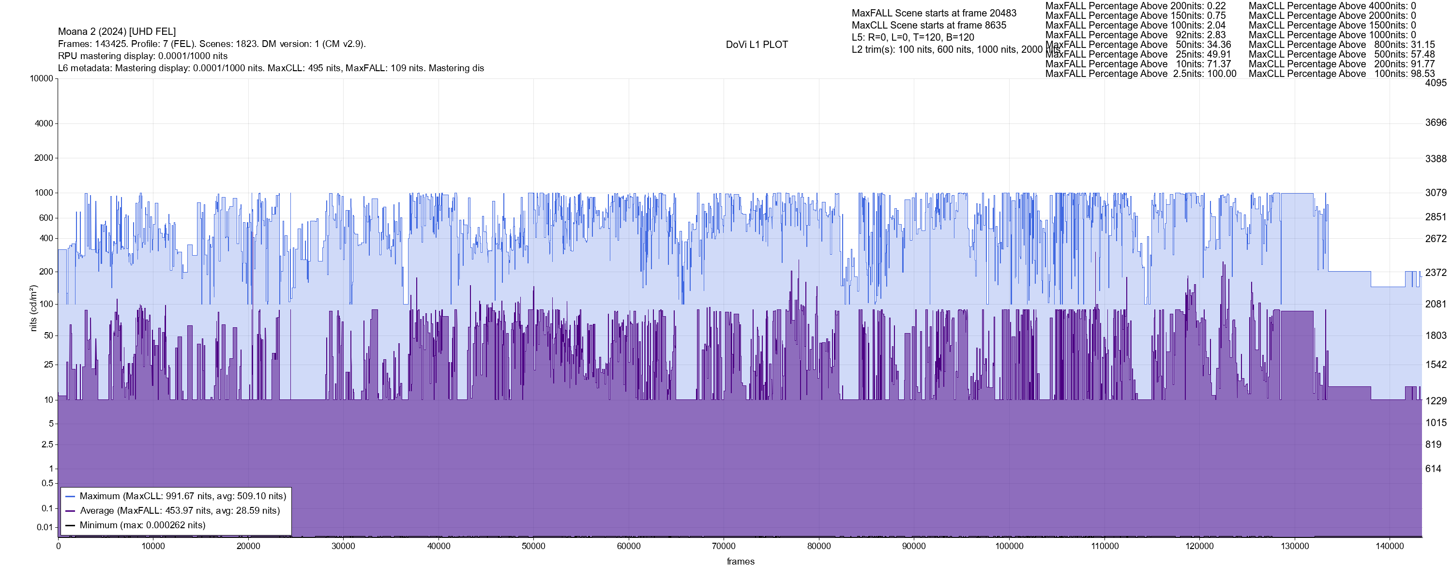Select the Average MaxFALL legend entry text
The width and height of the screenshot is (1452, 581).
180,511
